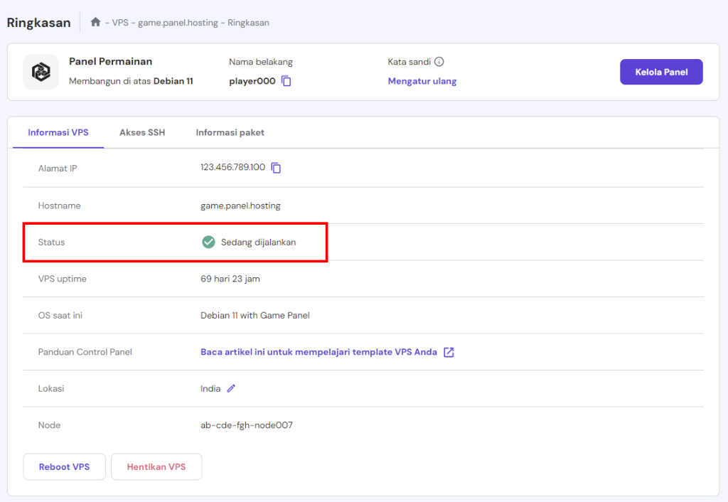Click the VPS uptime value
Viewport: 728px width, 502px height.
click(230, 279)
